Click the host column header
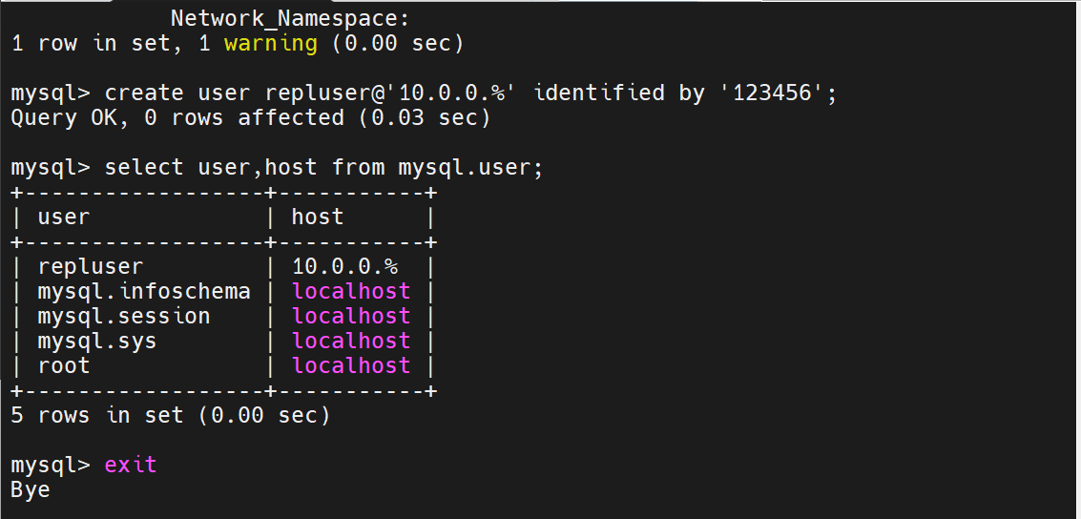1081x519 pixels. [x=317, y=218]
